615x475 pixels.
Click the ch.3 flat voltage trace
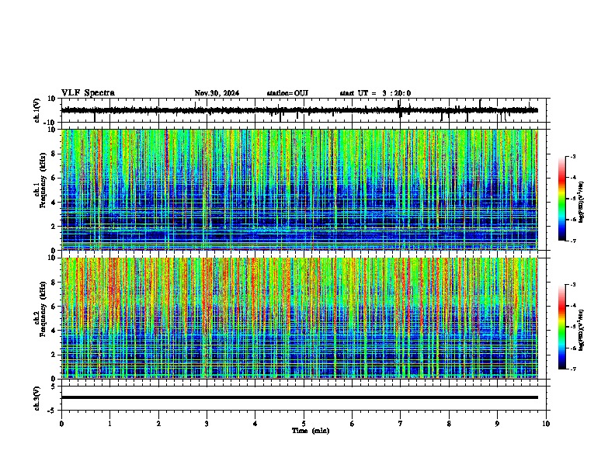[x=299, y=397]
